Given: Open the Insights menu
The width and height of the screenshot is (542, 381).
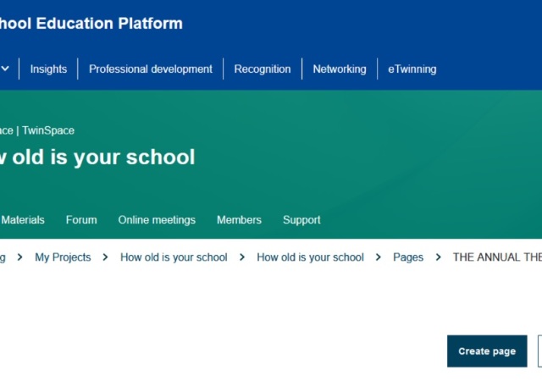Looking at the screenshot, I should point(48,69).
